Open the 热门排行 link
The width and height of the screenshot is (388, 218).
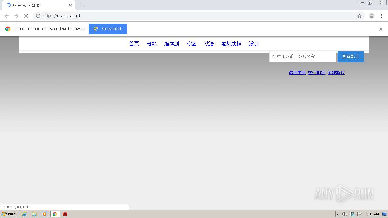point(317,73)
